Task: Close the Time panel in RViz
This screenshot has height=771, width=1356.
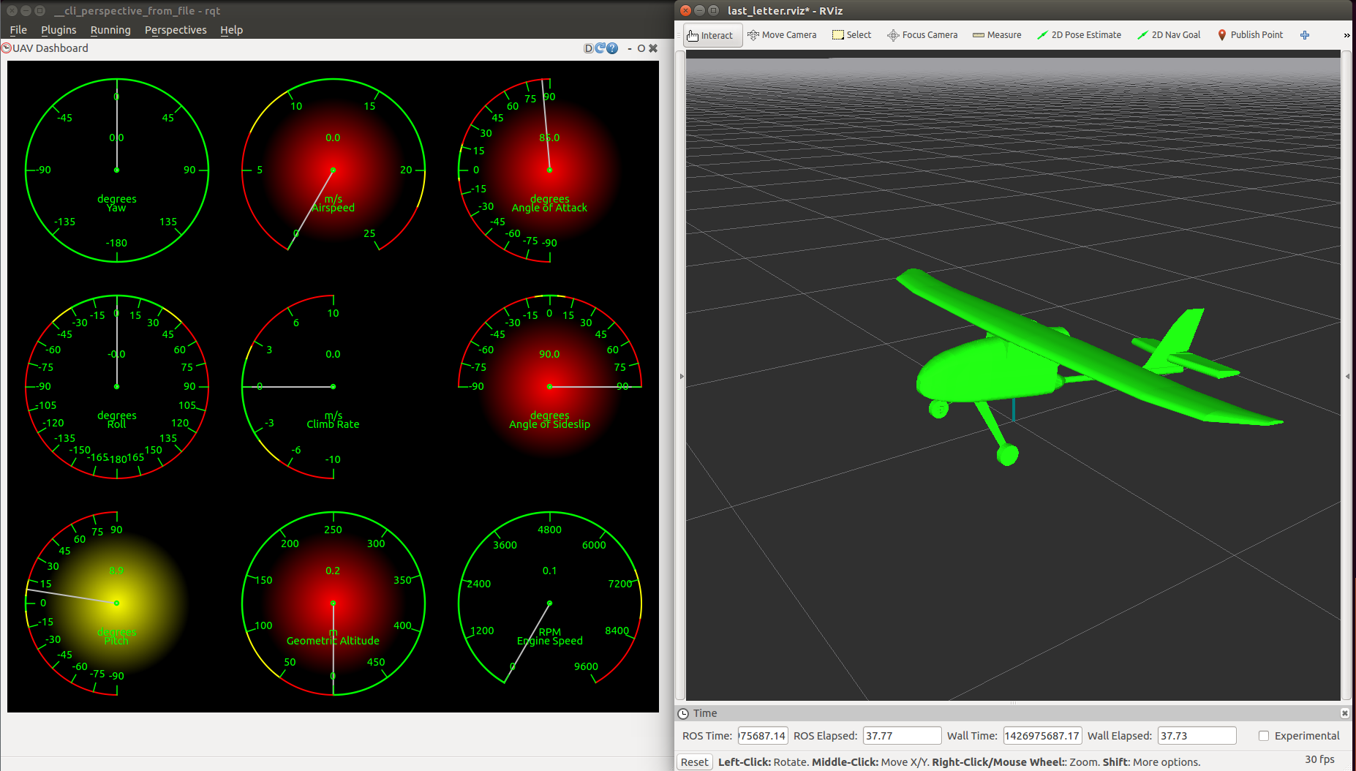Action: [x=1345, y=713]
